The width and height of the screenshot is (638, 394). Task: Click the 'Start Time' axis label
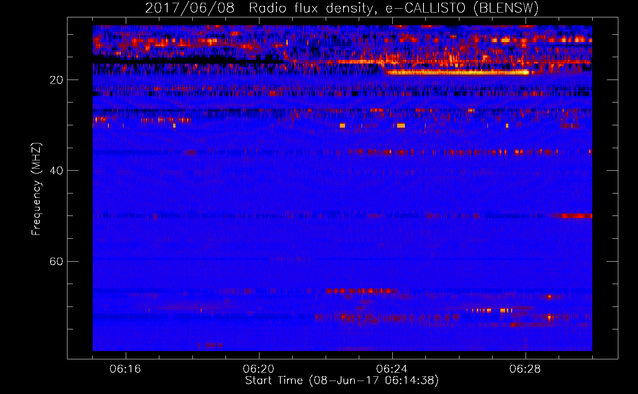pyautogui.click(x=342, y=380)
